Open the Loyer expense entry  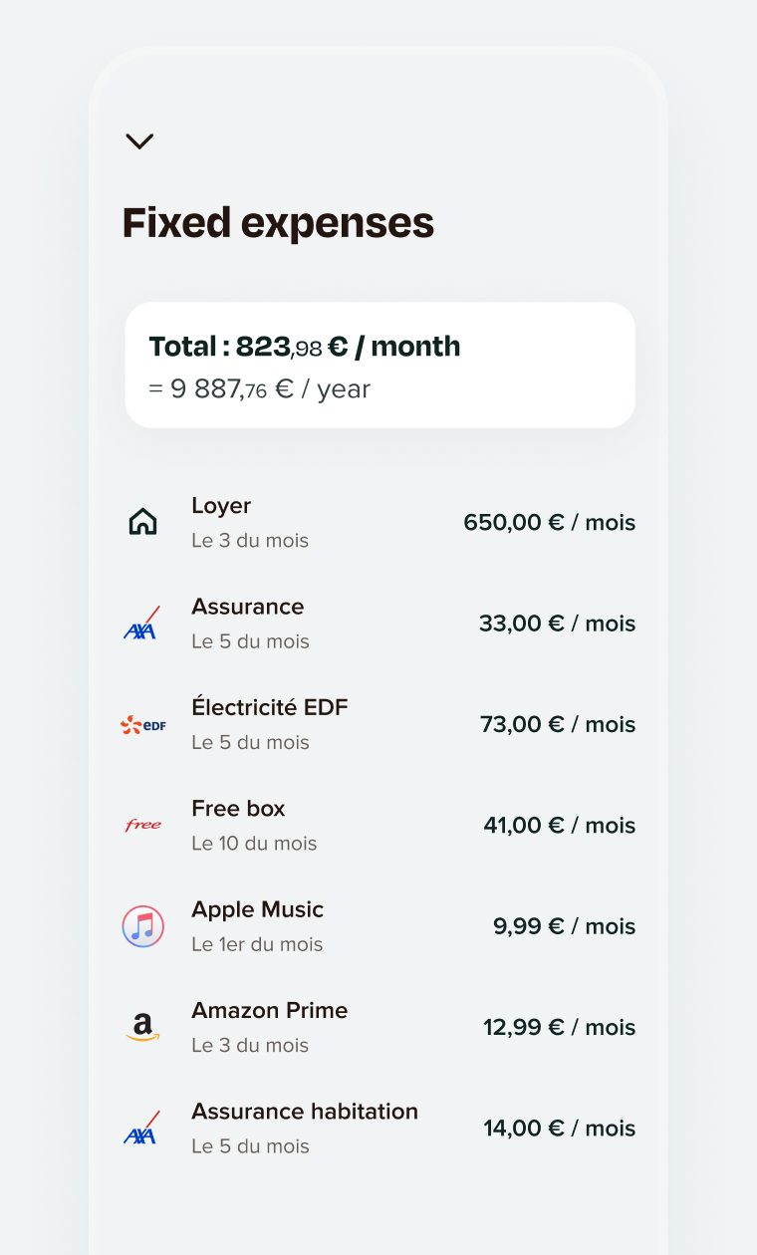(221, 506)
